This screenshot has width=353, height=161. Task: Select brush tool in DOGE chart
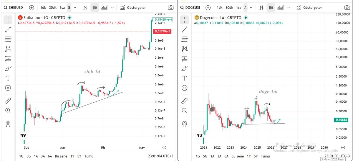[185, 68]
